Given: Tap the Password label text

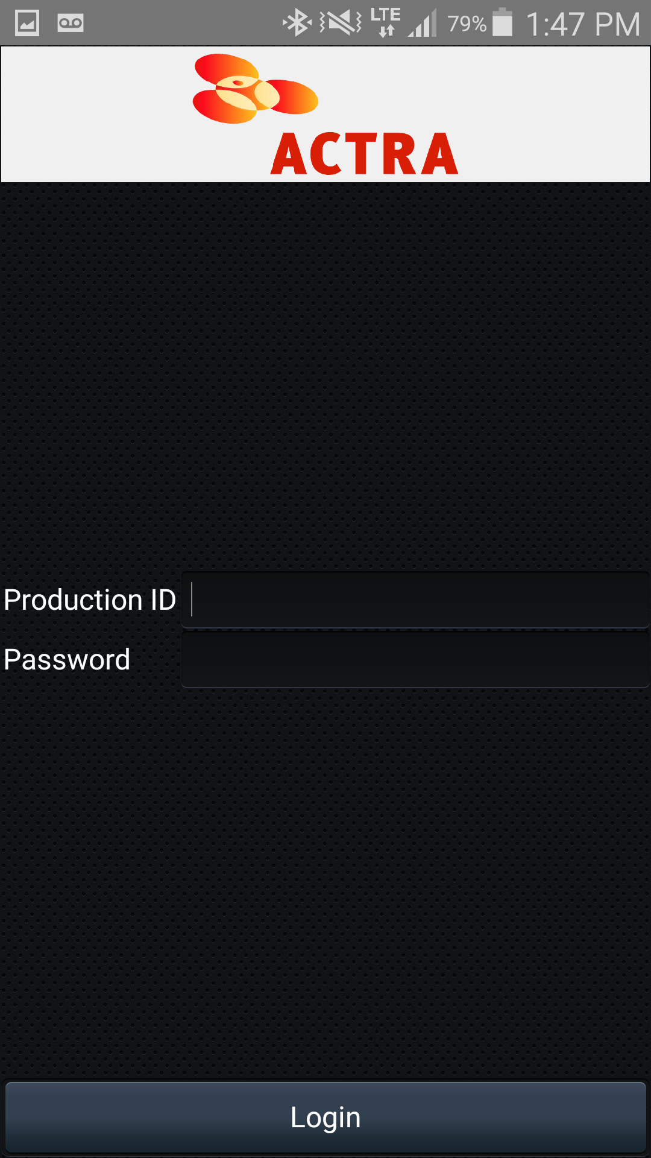Looking at the screenshot, I should [67, 660].
